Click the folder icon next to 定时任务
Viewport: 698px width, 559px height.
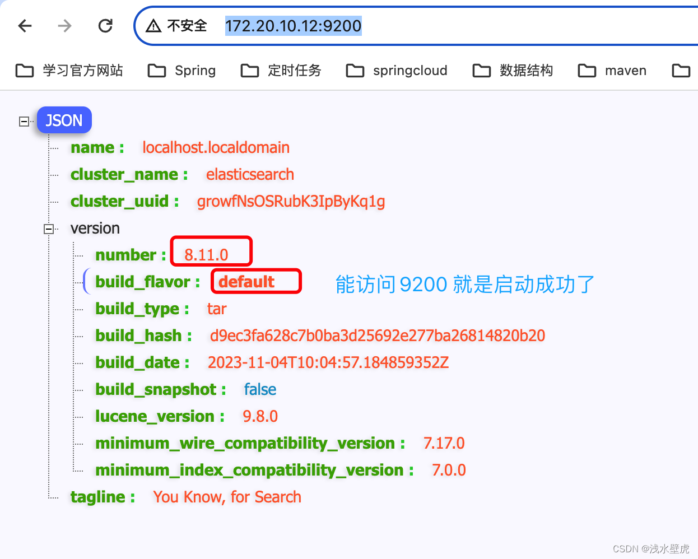tap(250, 71)
